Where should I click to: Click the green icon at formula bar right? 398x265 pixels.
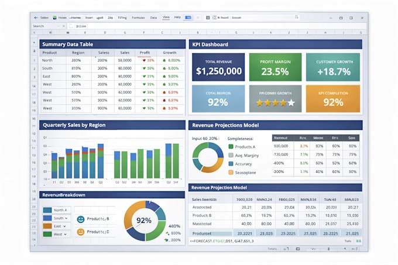pos(358,241)
